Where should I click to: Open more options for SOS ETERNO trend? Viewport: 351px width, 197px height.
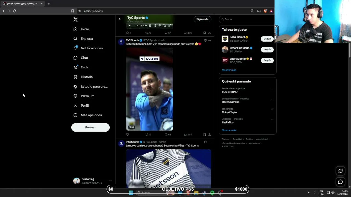coord(272,89)
